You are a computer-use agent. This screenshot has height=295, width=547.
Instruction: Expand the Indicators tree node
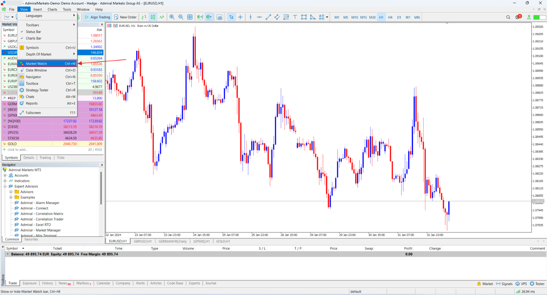point(5,181)
